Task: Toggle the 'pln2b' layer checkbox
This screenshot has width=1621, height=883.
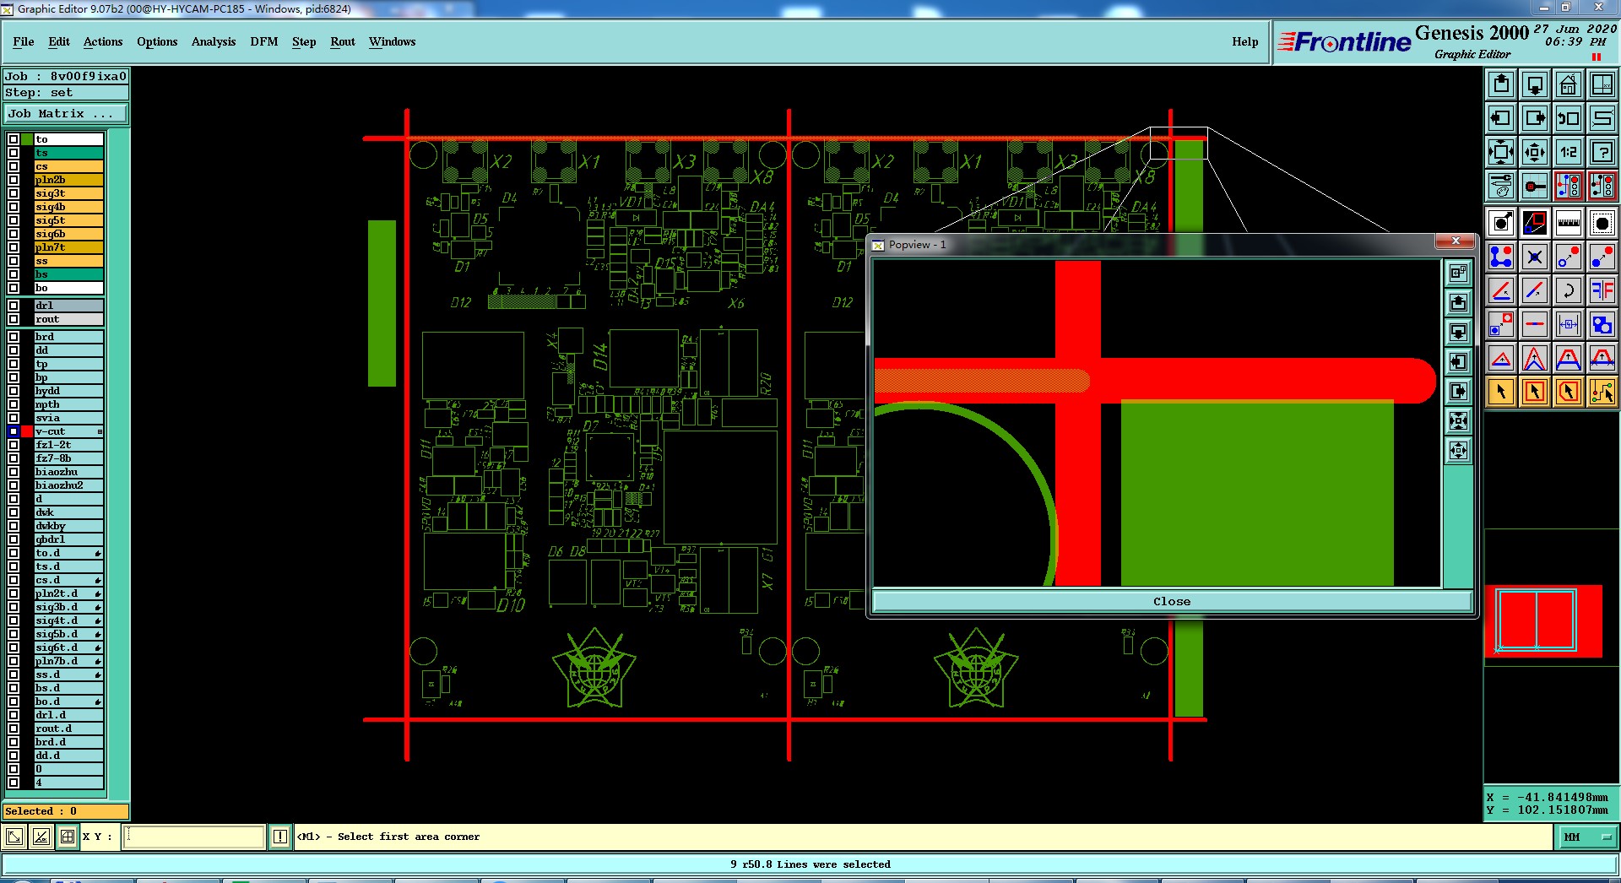Action: click(14, 180)
